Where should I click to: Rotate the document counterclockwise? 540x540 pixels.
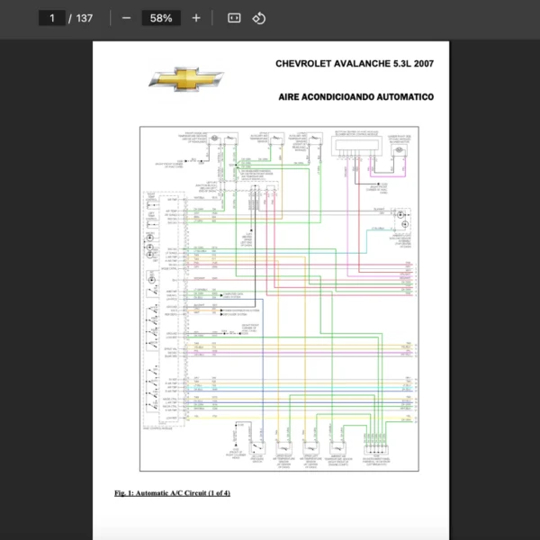[x=259, y=18]
